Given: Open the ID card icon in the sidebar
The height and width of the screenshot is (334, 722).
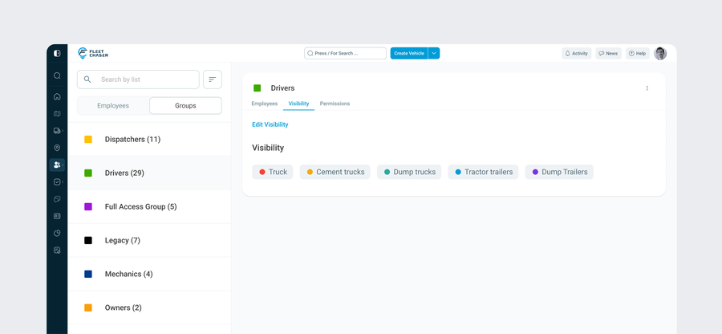Looking at the screenshot, I should 57,216.
